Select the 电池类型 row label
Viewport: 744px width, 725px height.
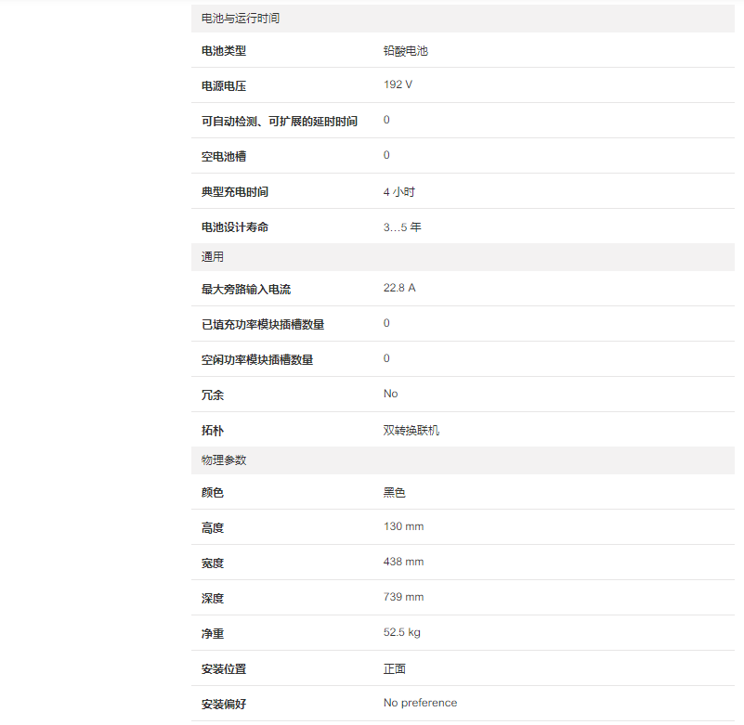pyautogui.click(x=224, y=51)
